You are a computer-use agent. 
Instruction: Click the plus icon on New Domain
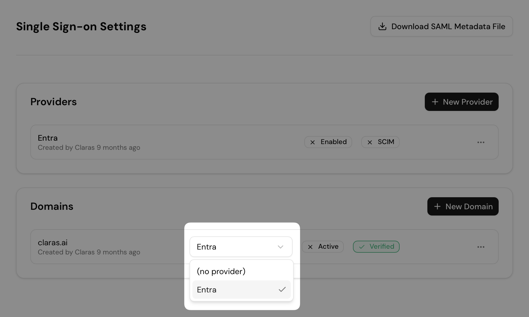[437, 207]
